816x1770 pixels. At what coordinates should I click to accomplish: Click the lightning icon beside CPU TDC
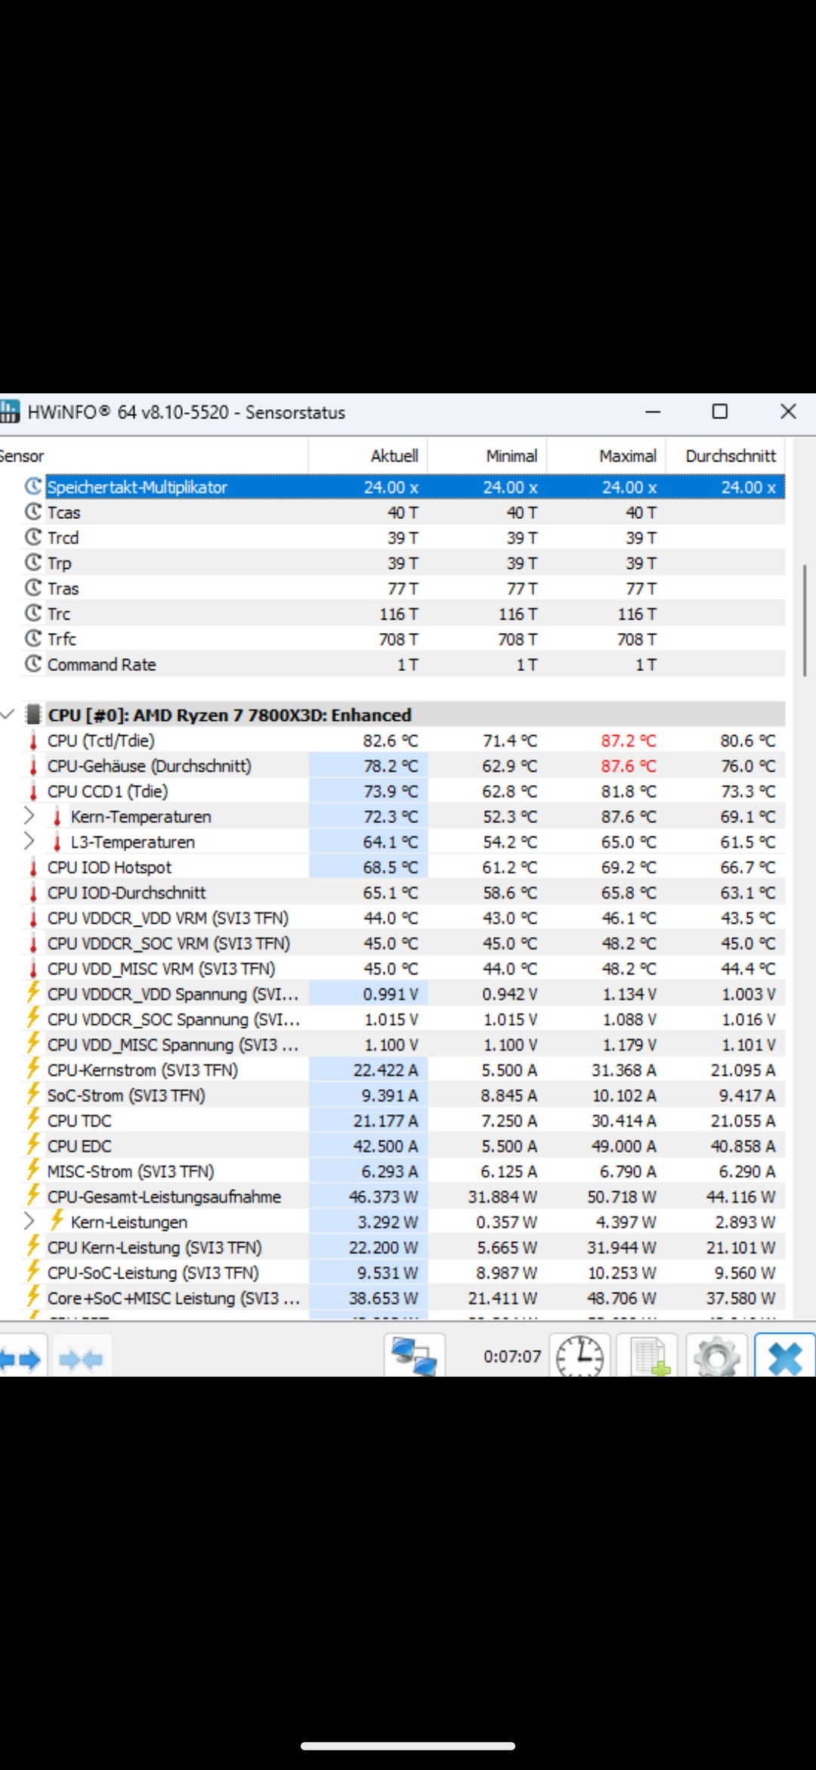tap(33, 1119)
